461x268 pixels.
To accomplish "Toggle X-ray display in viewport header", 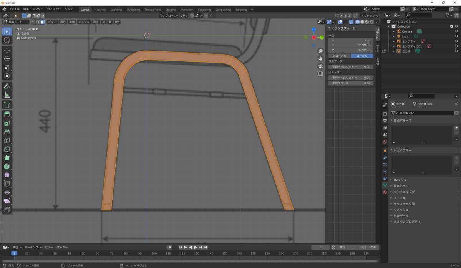I will [x=351, y=22].
